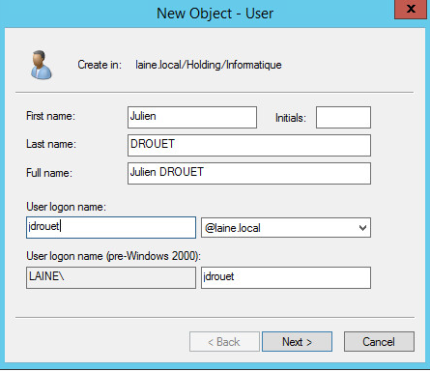The width and height of the screenshot is (430, 371).
Task: Click the User logon name field
Action: (x=111, y=227)
